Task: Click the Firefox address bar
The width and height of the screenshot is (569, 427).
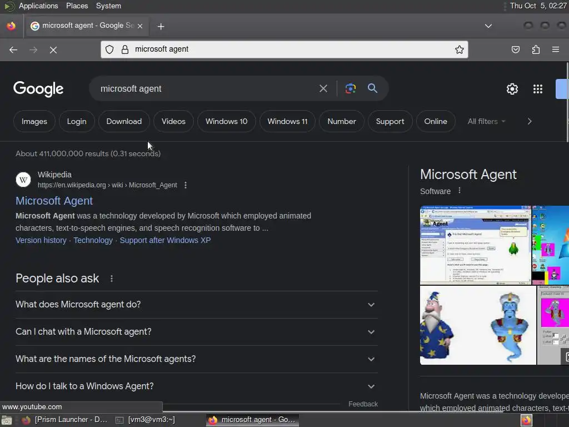Action: (284, 49)
